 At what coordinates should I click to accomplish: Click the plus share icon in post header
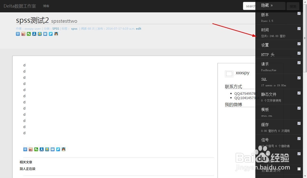[18, 34]
